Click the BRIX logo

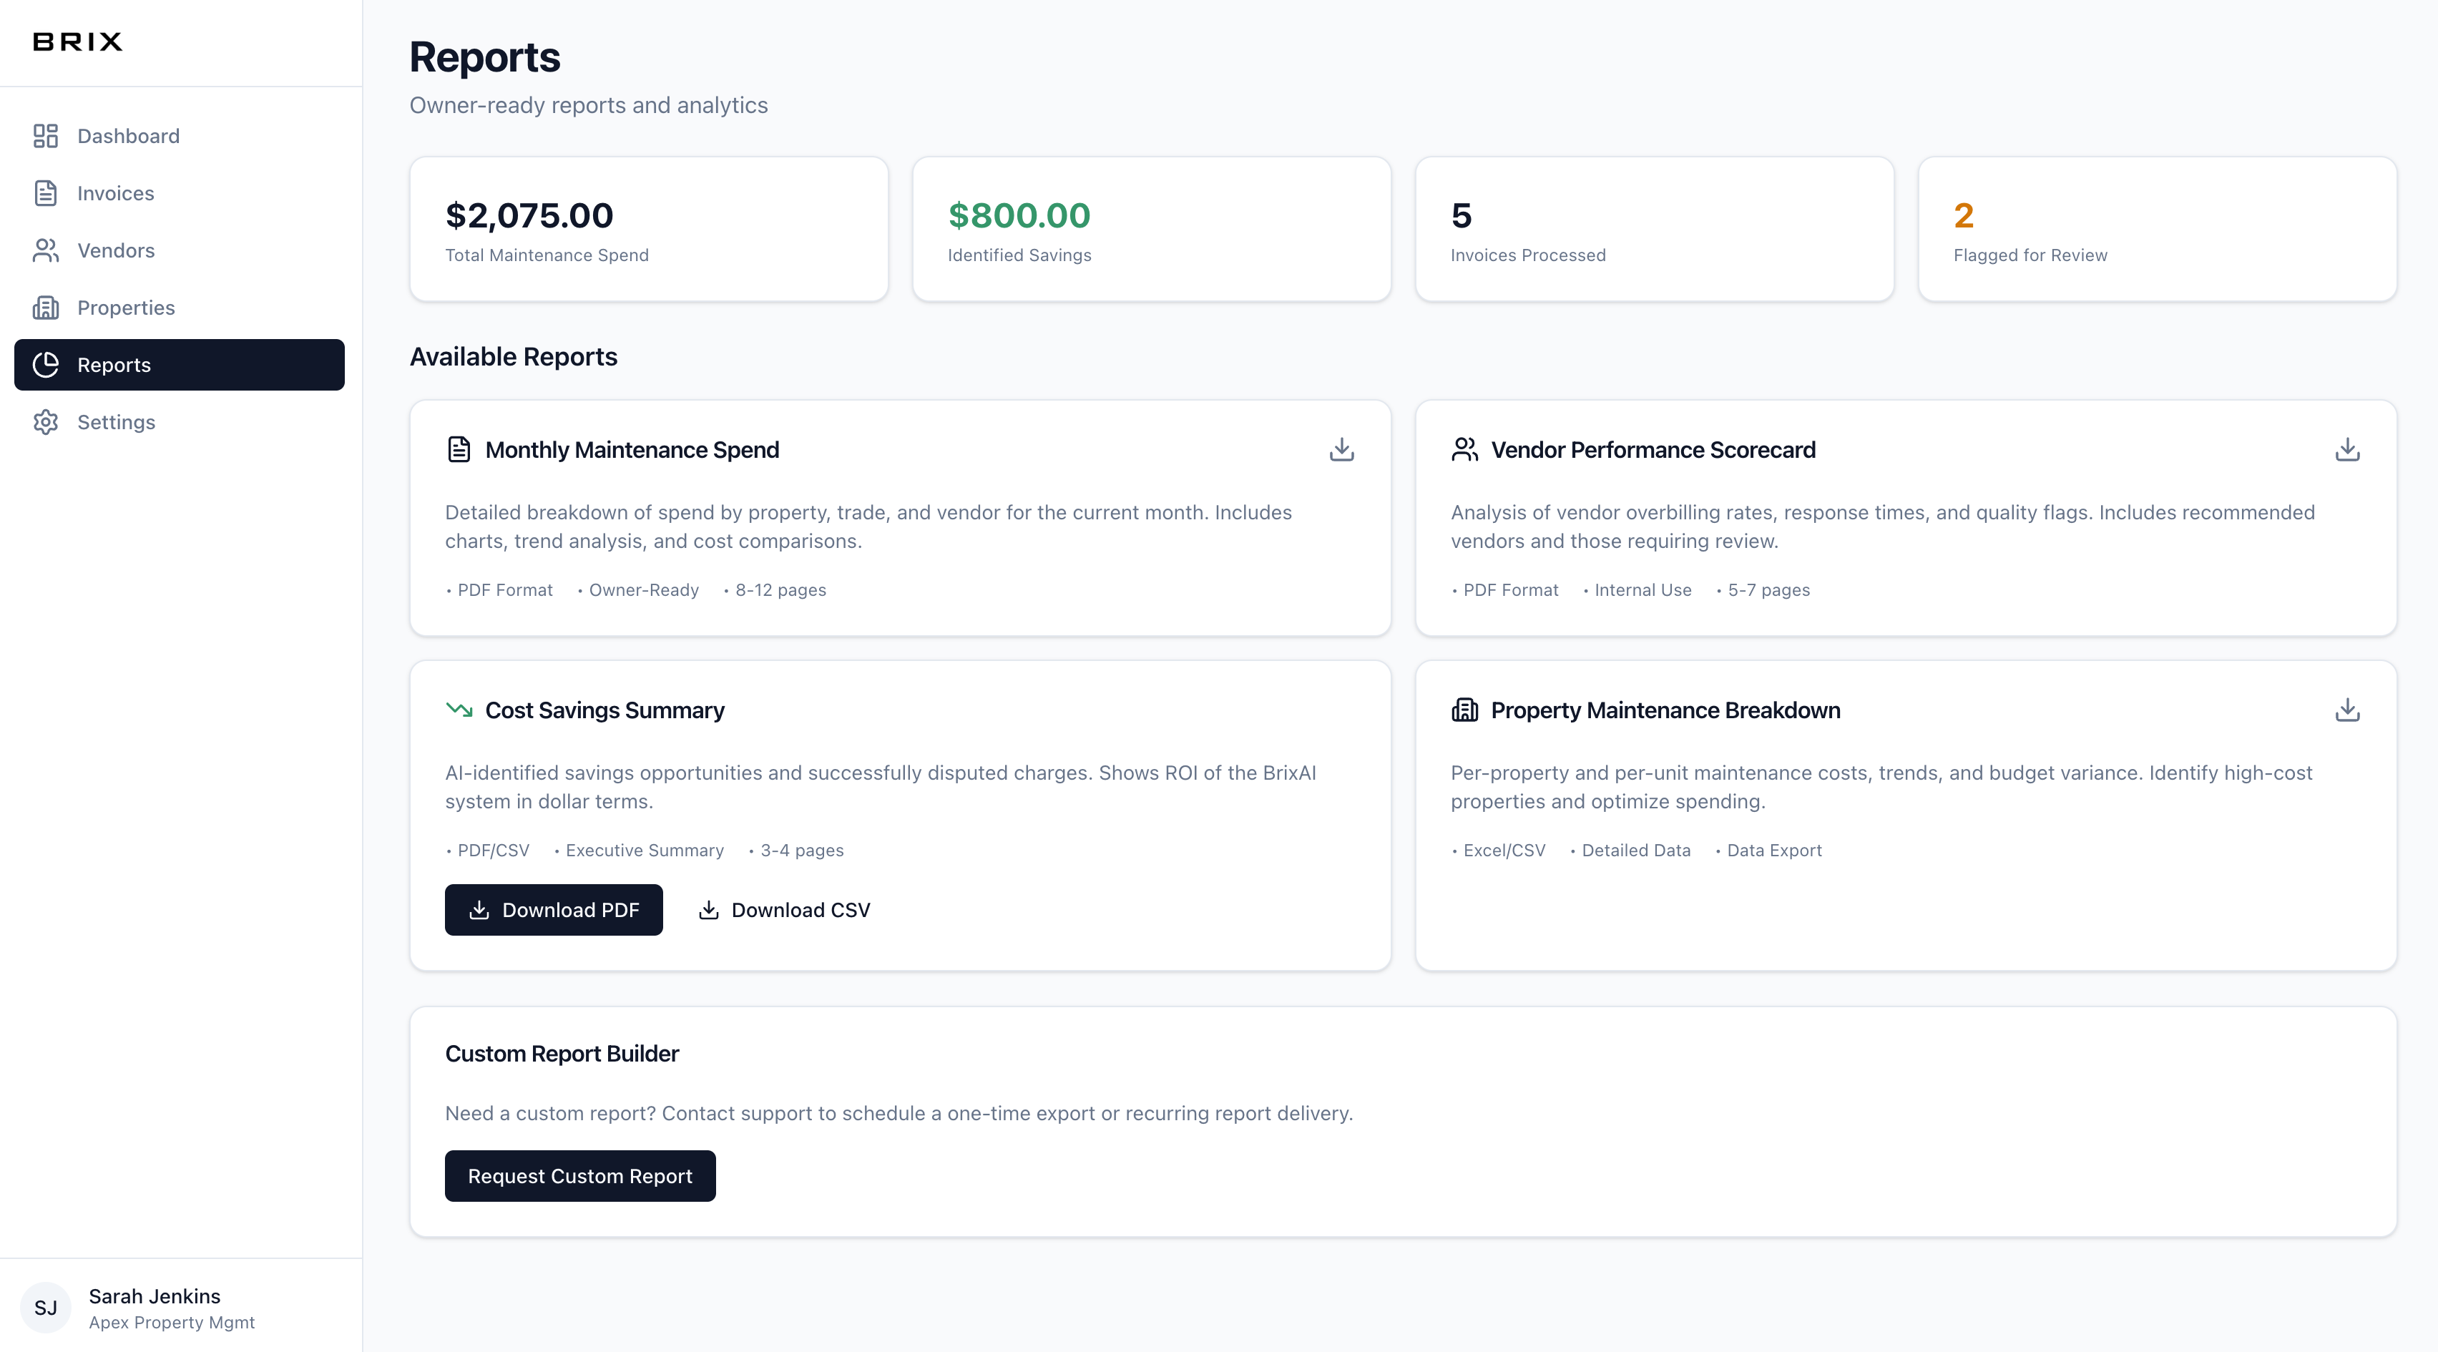click(x=77, y=41)
